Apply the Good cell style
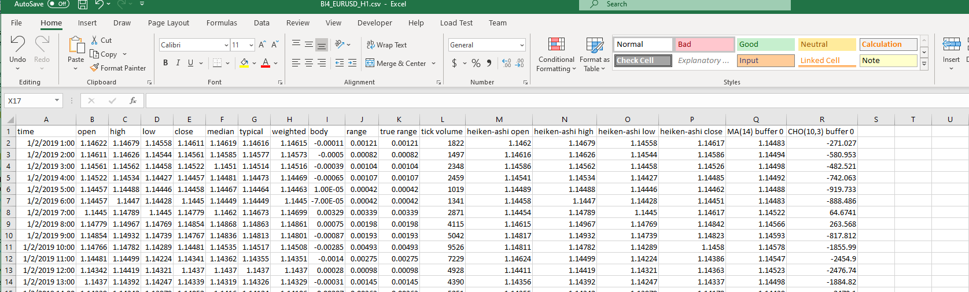Screen dimensions: 969x292 (766, 45)
